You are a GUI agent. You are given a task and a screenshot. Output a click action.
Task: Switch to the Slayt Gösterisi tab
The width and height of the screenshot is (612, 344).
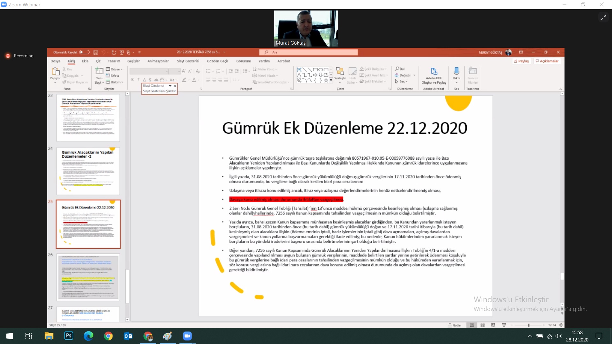[x=188, y=61]
